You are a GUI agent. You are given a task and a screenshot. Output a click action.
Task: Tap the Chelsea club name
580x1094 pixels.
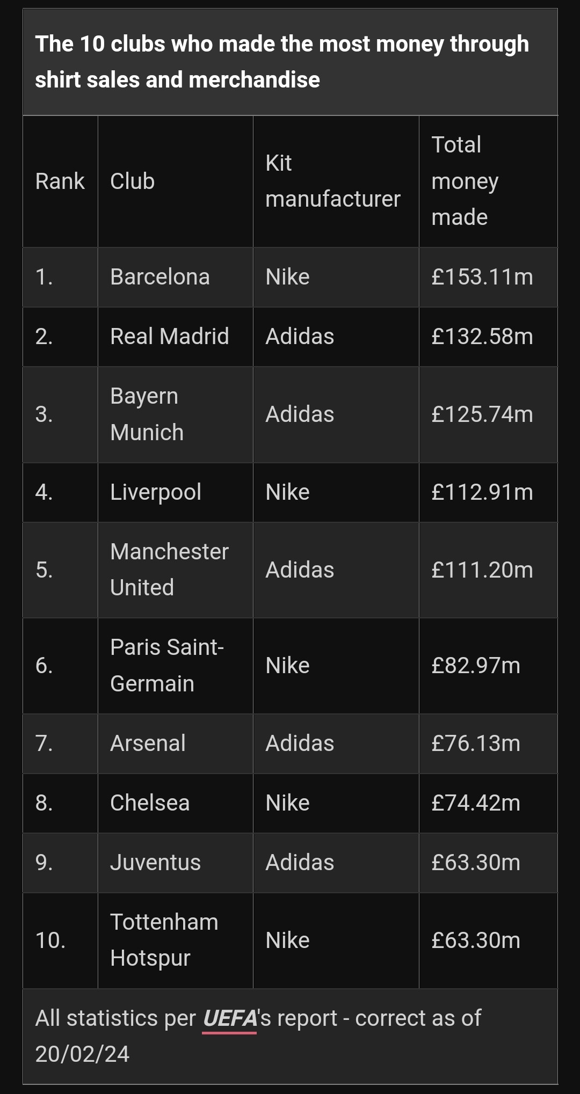[150, 803]
